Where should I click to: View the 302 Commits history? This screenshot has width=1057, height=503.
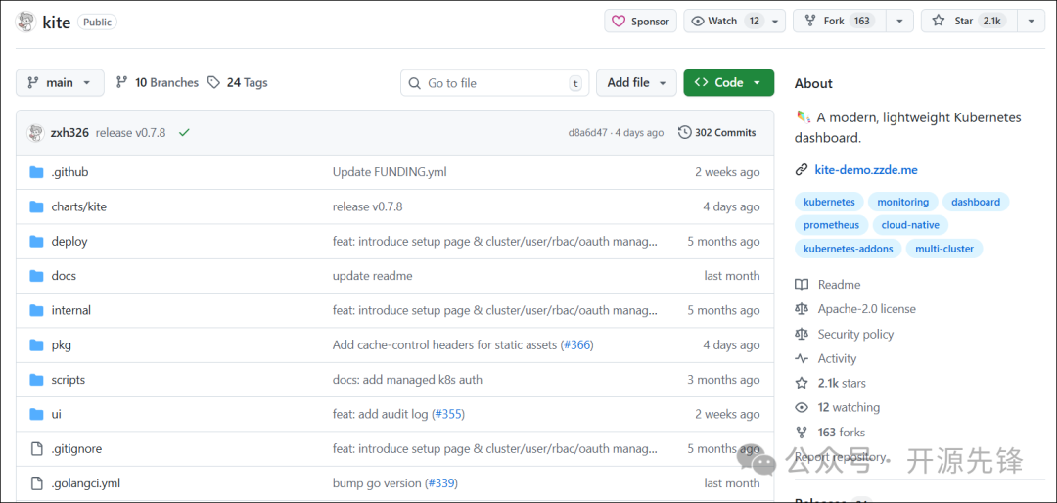pyautogui.click(x=717, y=133)
